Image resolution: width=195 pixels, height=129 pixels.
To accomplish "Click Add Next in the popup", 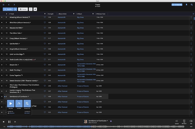I will pos(19,104).
